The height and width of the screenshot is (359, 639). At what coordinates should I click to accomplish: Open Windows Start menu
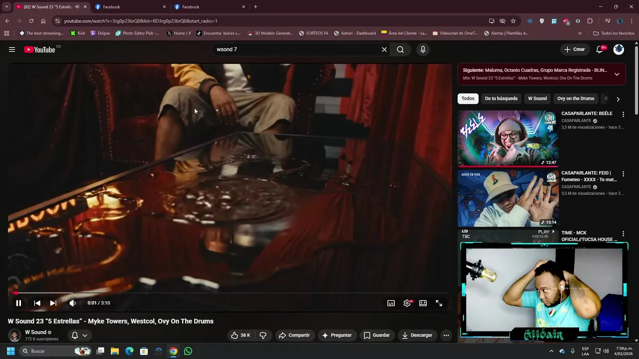click(x=10, y=351)
